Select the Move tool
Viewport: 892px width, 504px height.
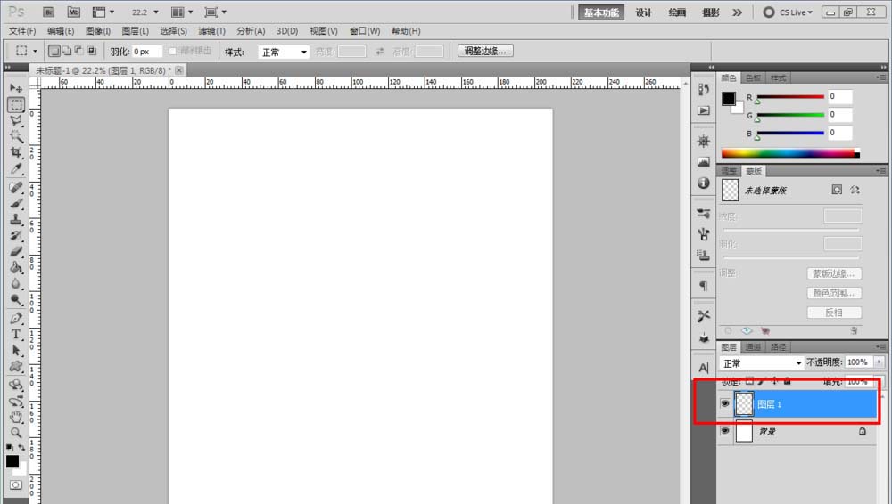click(16, 88)
